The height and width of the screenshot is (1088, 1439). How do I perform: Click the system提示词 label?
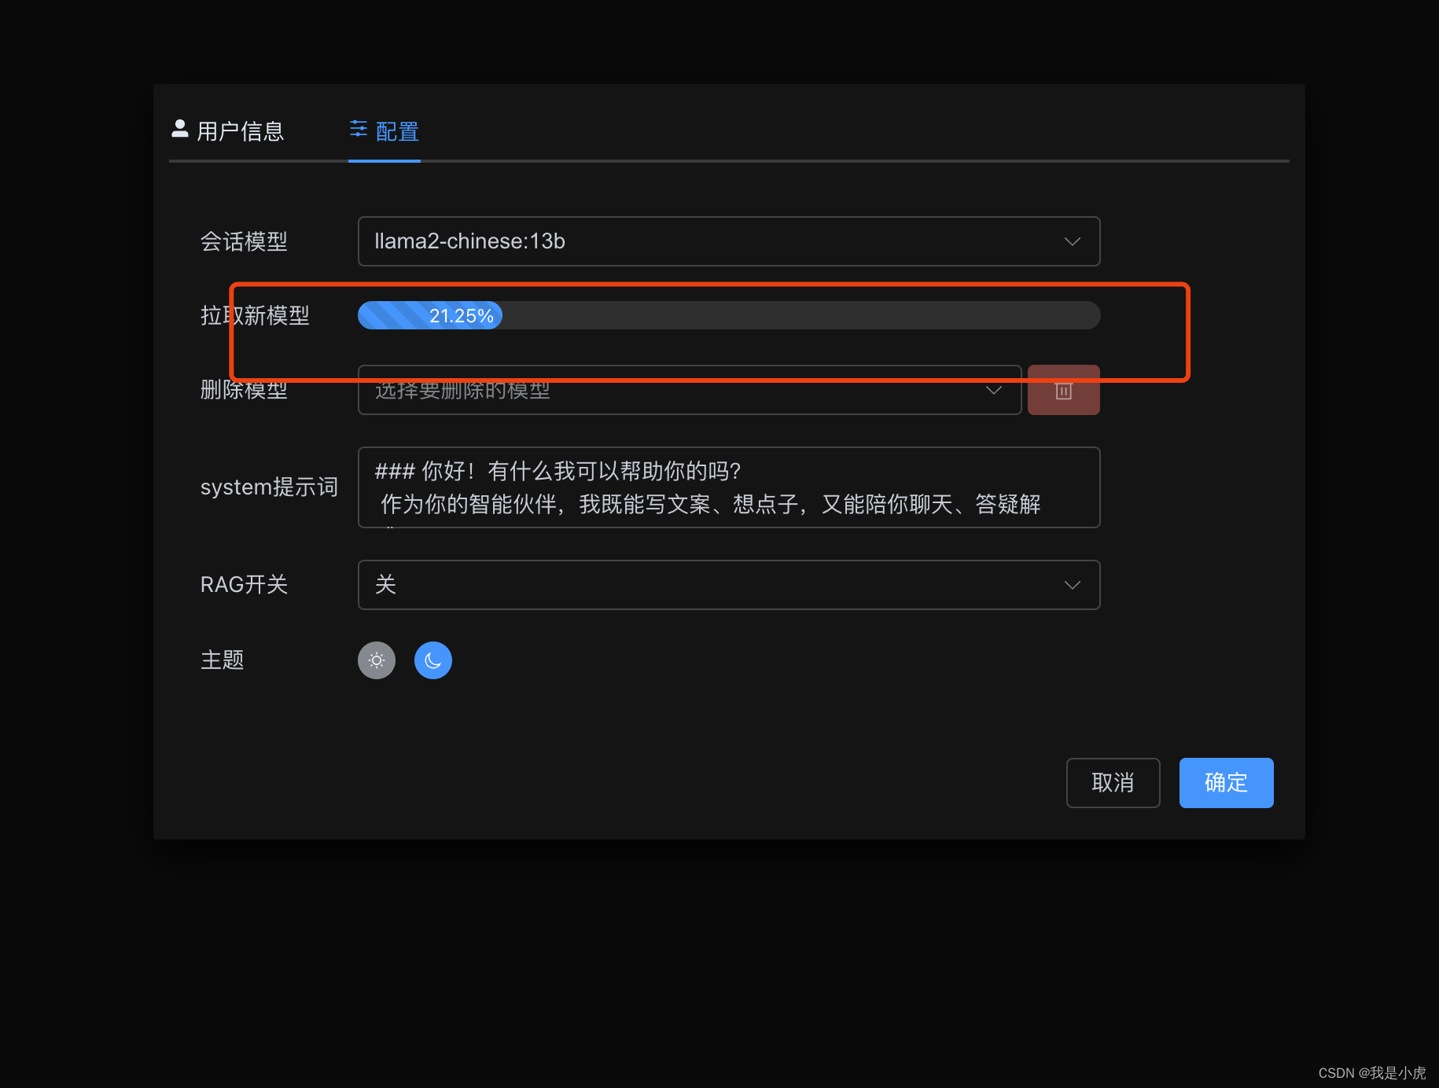(269, 487)
